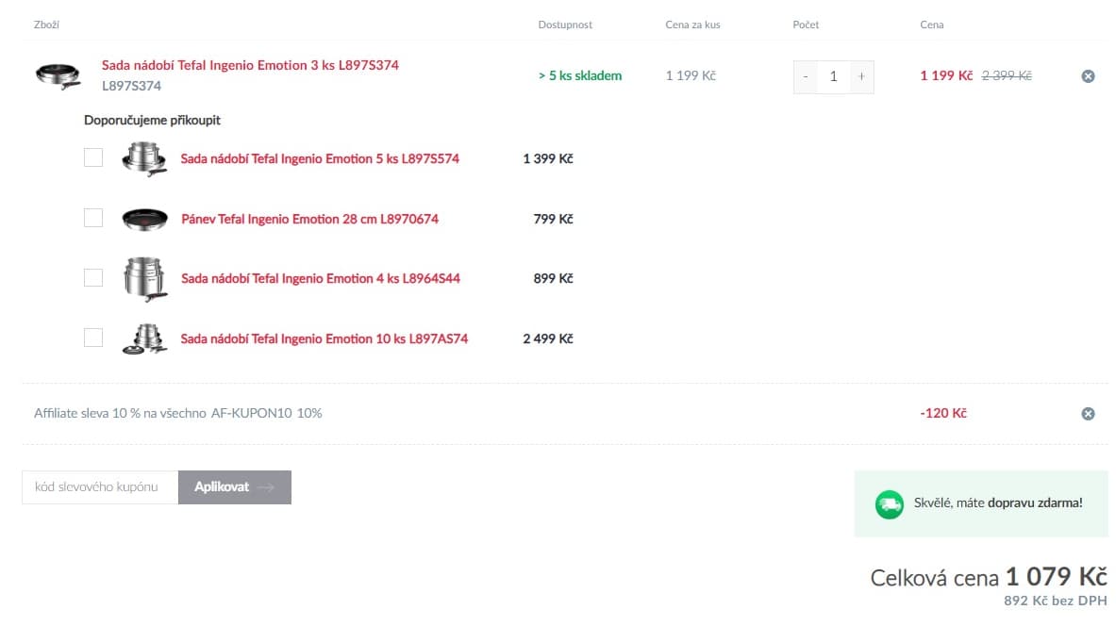The width and height of the screenshot is (1116, 626).
Task: Open Sada nádobí Tefal Ingenio Emotion 10 ks link
Action: 324,339
